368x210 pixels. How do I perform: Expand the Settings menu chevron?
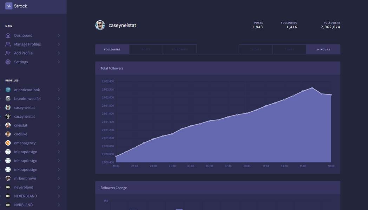tap(59, 62)
